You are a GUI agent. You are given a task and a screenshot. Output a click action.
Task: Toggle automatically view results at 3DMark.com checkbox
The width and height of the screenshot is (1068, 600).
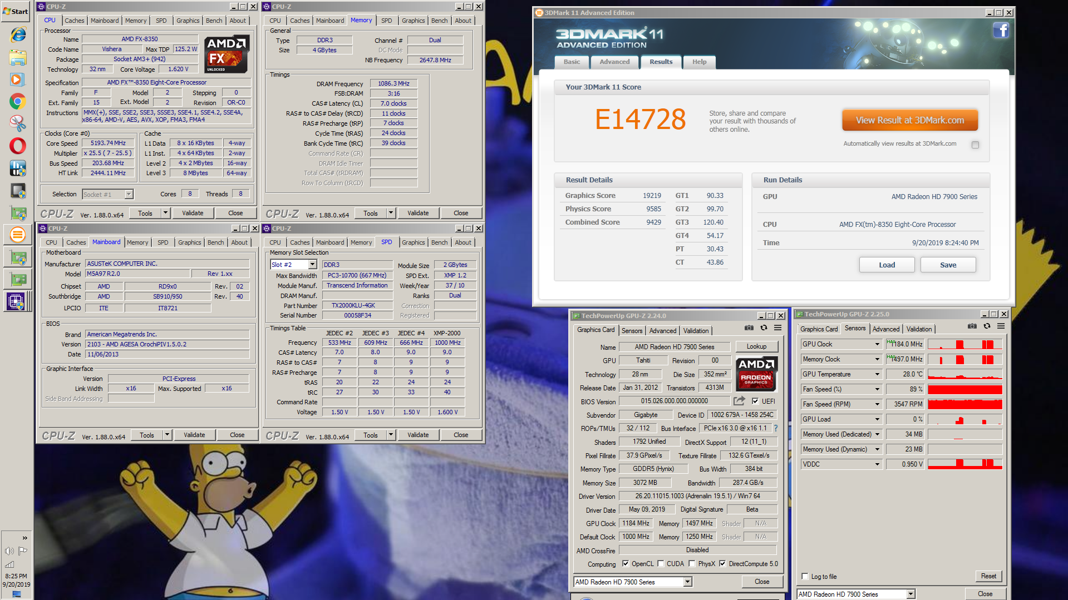[x=975, y=145]
